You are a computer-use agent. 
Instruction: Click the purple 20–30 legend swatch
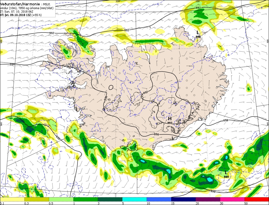[x=208, y=199]
